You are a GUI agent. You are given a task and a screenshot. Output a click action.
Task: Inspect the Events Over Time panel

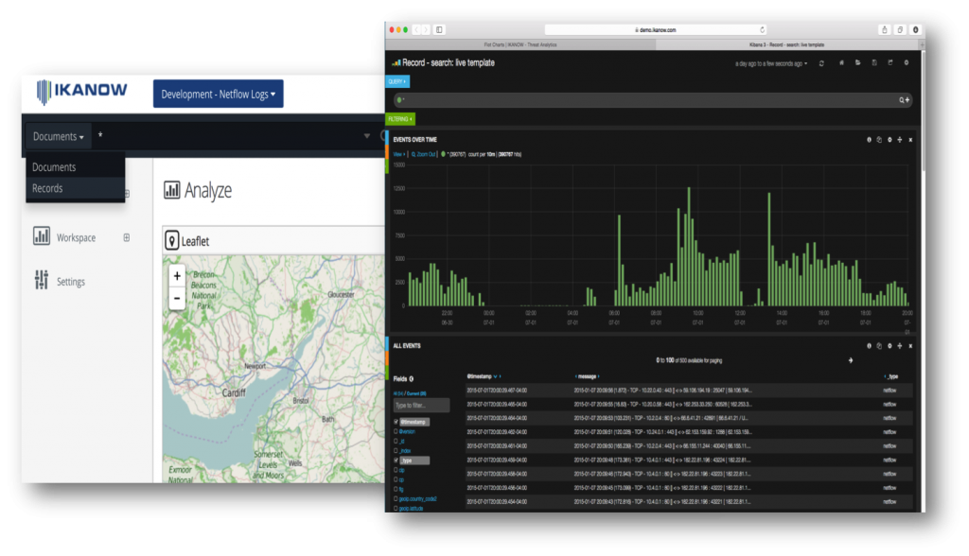point(879,140)
